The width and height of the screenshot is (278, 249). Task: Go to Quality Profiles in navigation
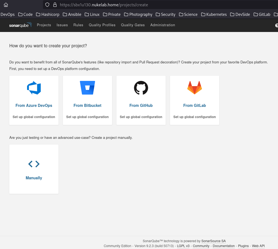(102, 25)
